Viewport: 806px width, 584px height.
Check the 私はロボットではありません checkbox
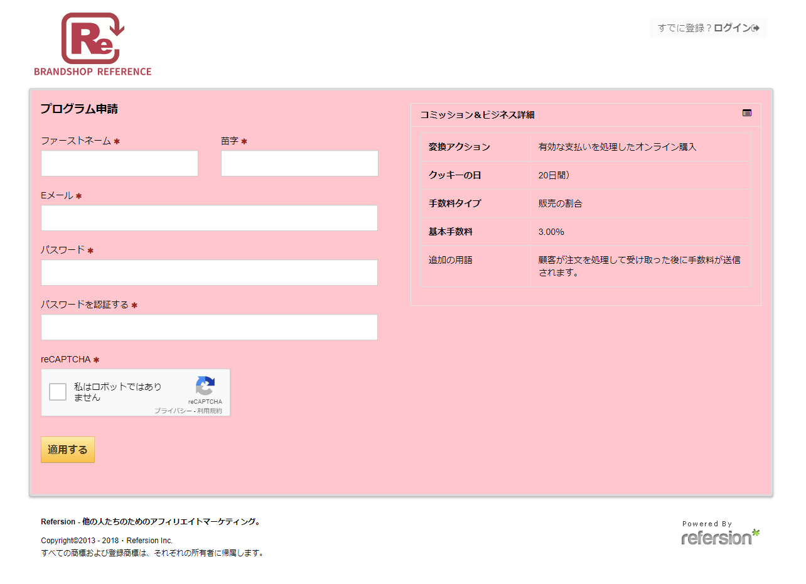pyautogui.click(x=58, y=392)
